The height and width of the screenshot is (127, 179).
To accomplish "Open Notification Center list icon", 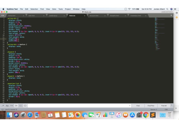I will 175,9.
